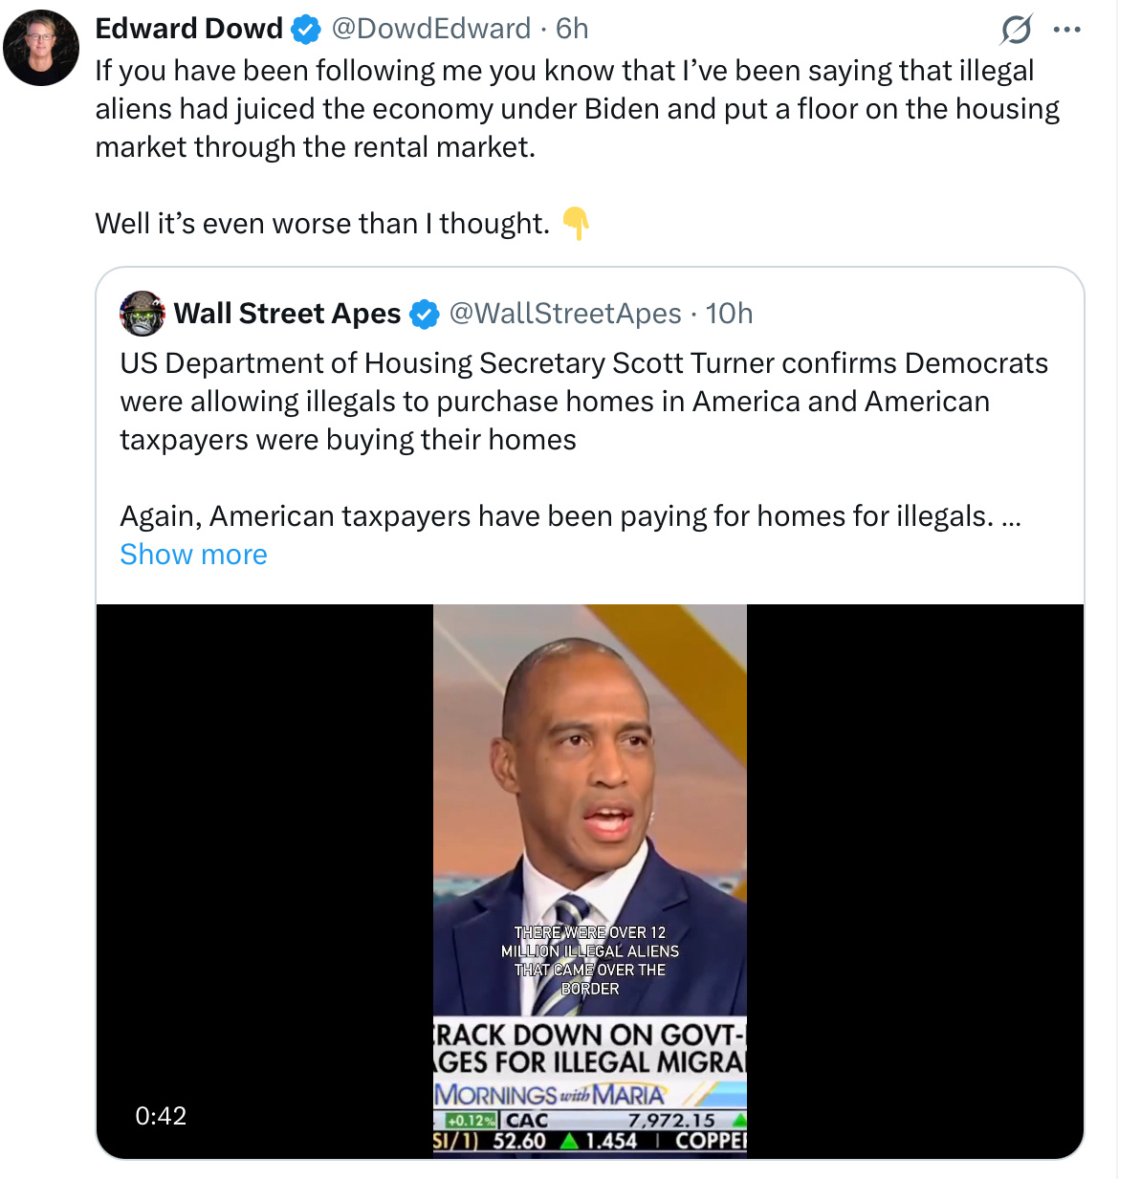This screenshot has height=1179, width=1141.
Task: Open the Wall Street Apes avatar
Action: point(143,314)
